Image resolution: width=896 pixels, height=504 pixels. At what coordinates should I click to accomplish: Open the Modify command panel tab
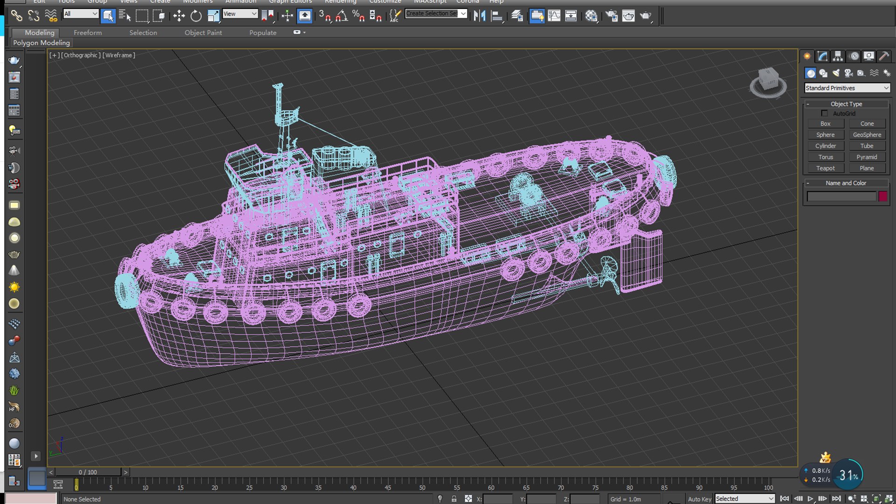(x=823, y=56)
